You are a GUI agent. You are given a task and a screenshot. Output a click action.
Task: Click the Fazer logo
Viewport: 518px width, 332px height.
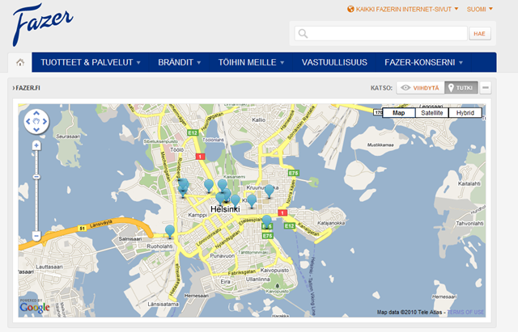(x=43, y=24)
